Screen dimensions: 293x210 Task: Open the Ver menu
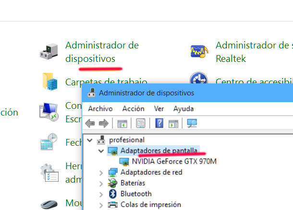(159, 108)
